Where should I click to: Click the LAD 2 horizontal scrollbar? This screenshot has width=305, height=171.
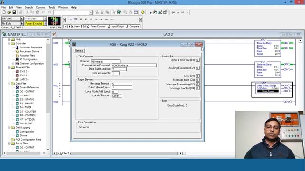[x=124, y=153]
